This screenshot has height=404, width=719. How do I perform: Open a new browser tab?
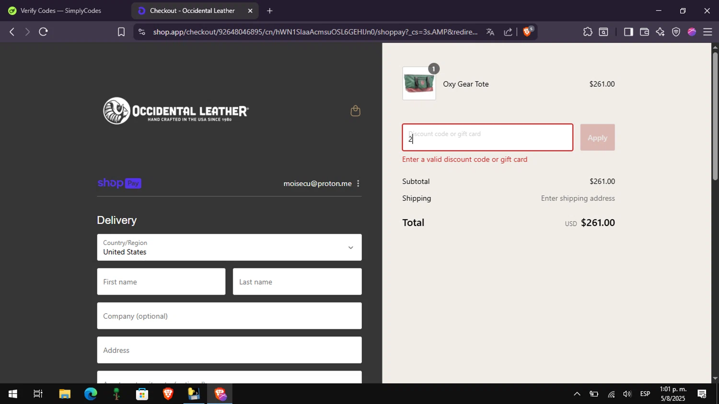click(270, 11)
